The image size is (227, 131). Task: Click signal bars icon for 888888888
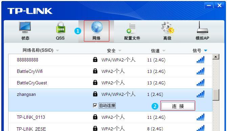[x=201, y=60]
